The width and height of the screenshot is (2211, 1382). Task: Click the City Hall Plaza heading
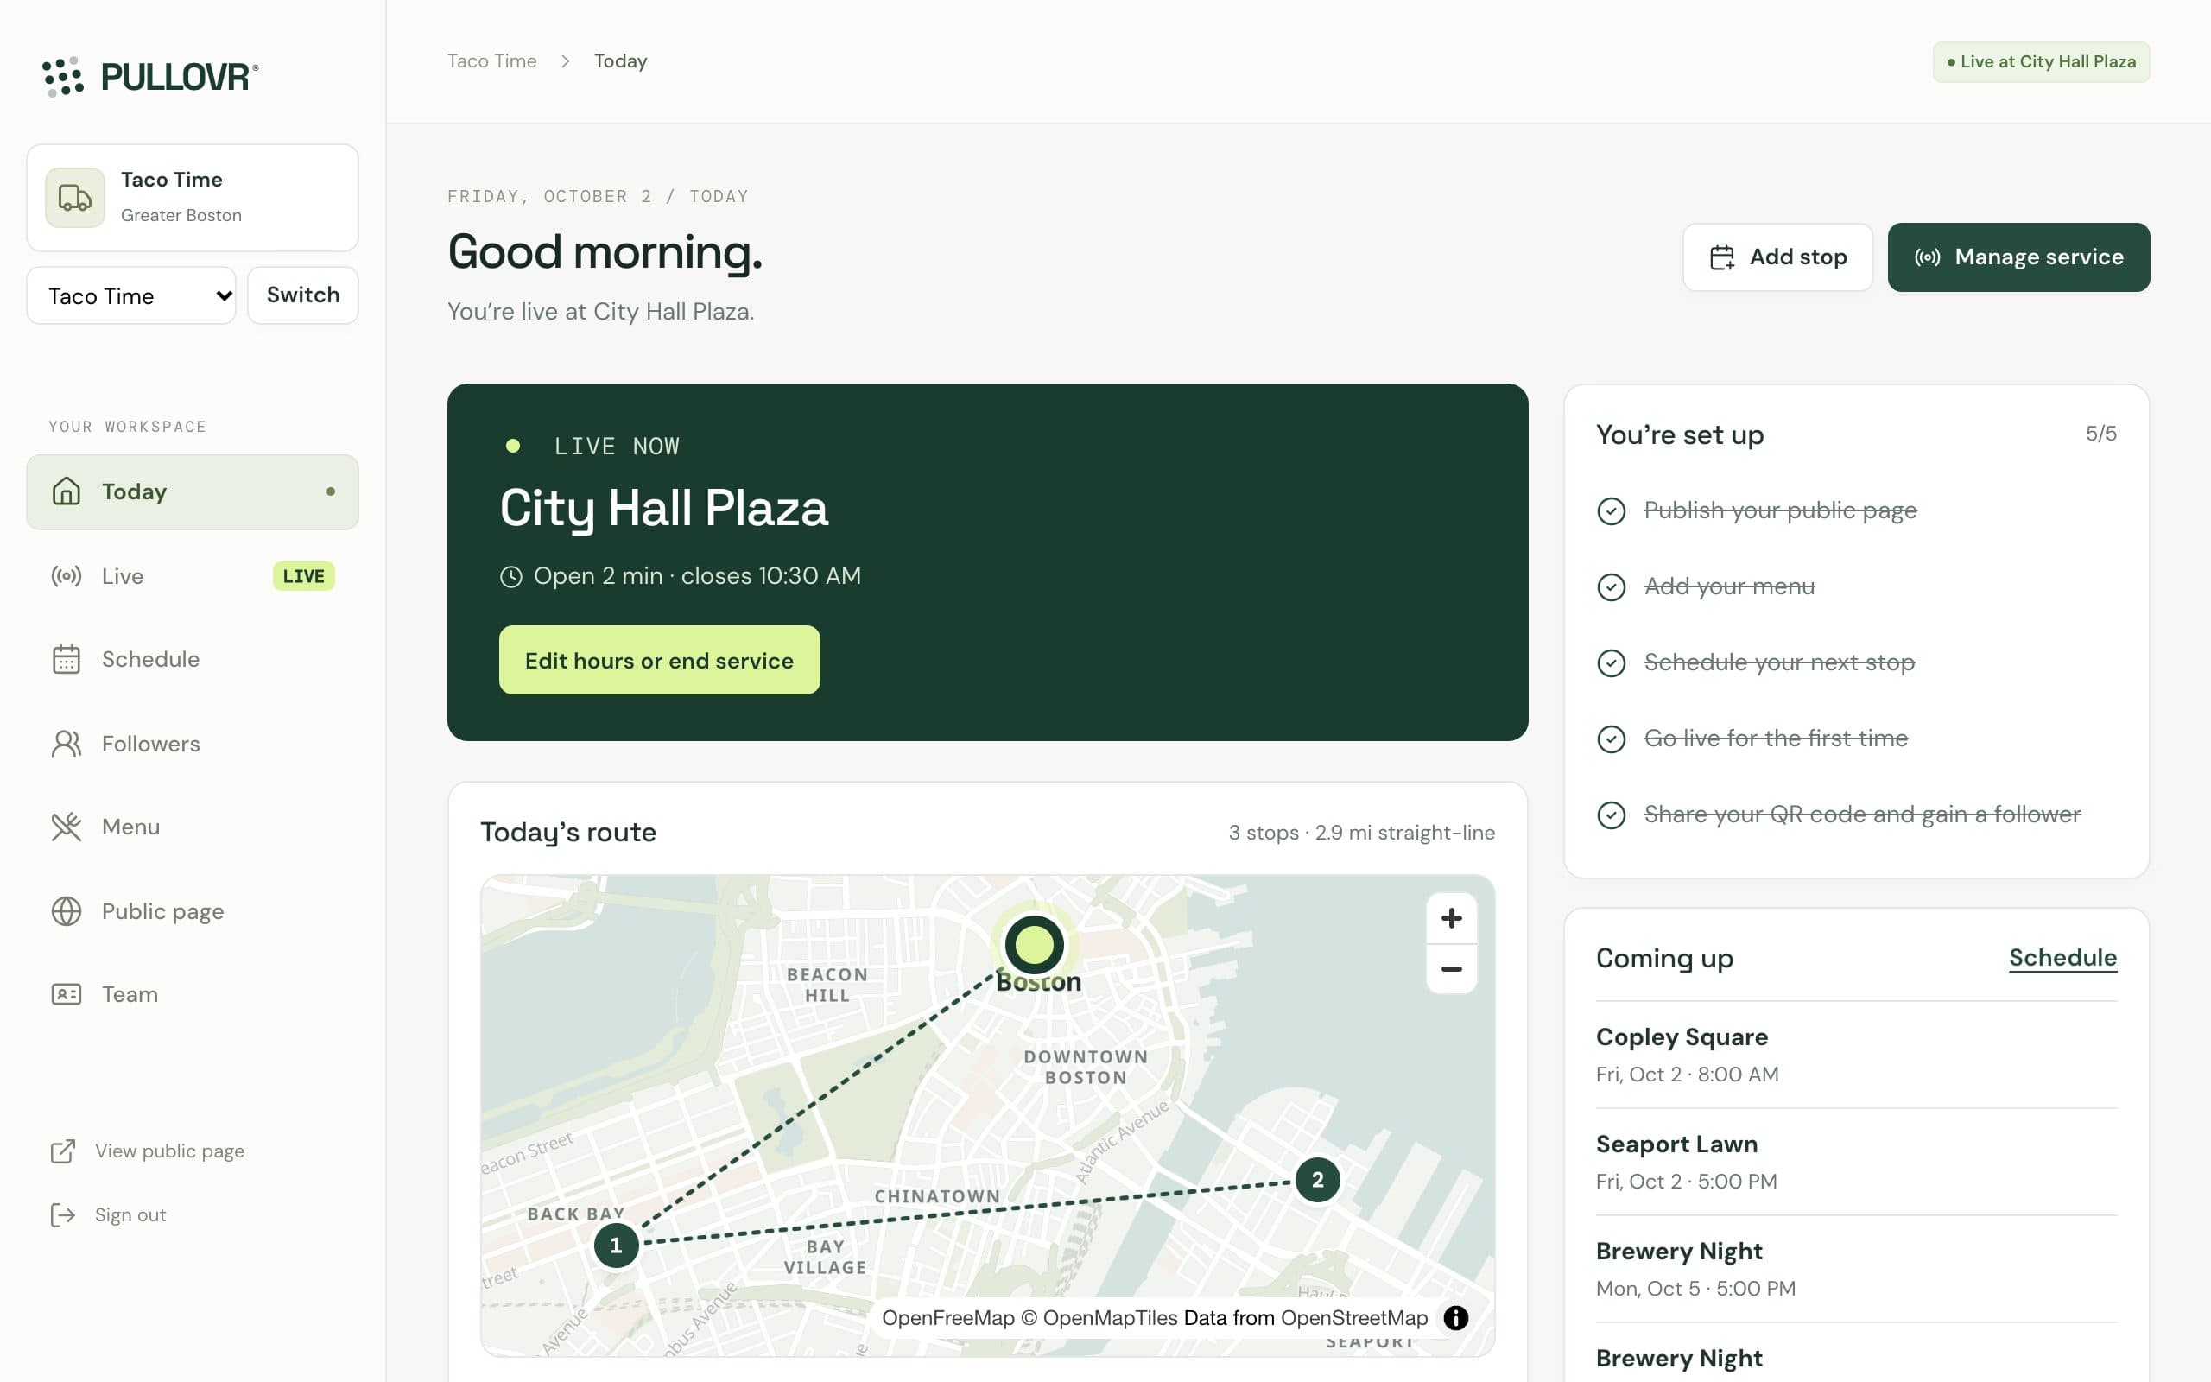pyautogui.click(x=663, y=508)
